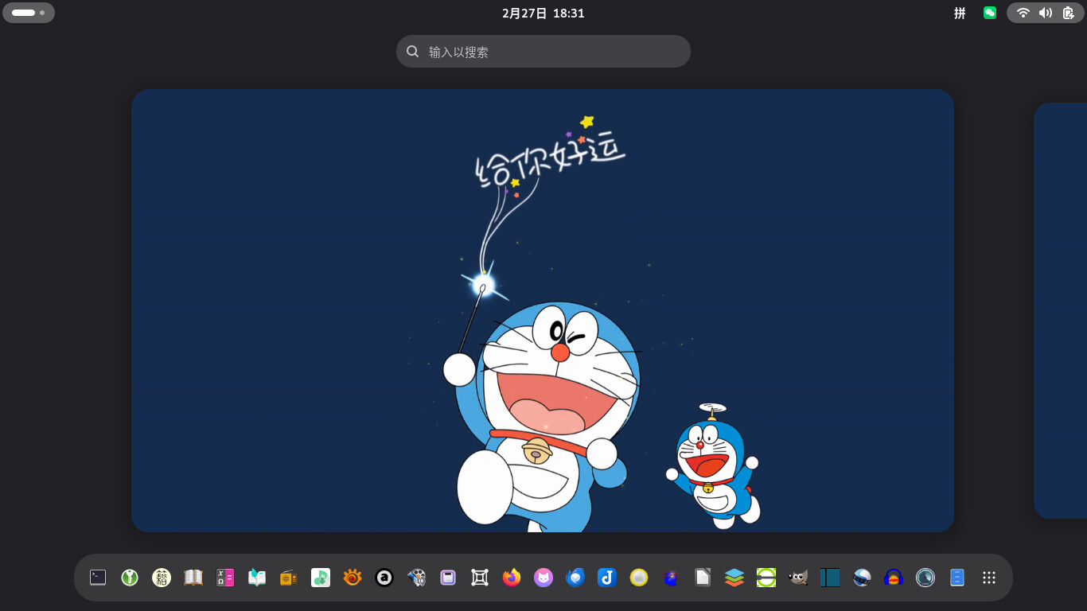Expand system menu via Wi-Fi icon
This screenshot has height=611, width=1087.
click(1023, 13)
